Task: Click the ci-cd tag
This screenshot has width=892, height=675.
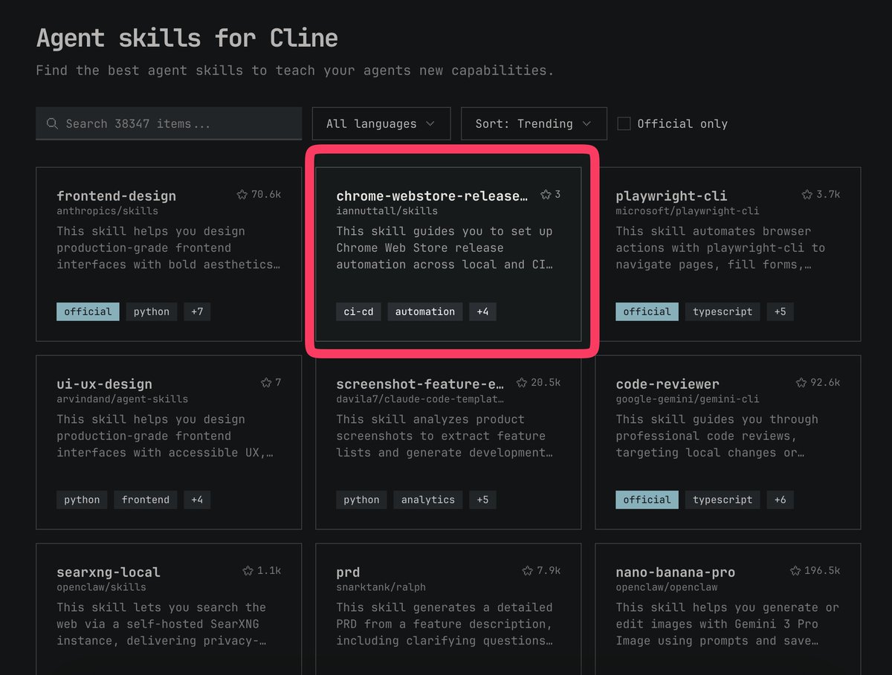Action: pos(358,311)
